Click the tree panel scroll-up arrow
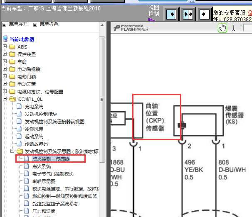 coord(102,25)
